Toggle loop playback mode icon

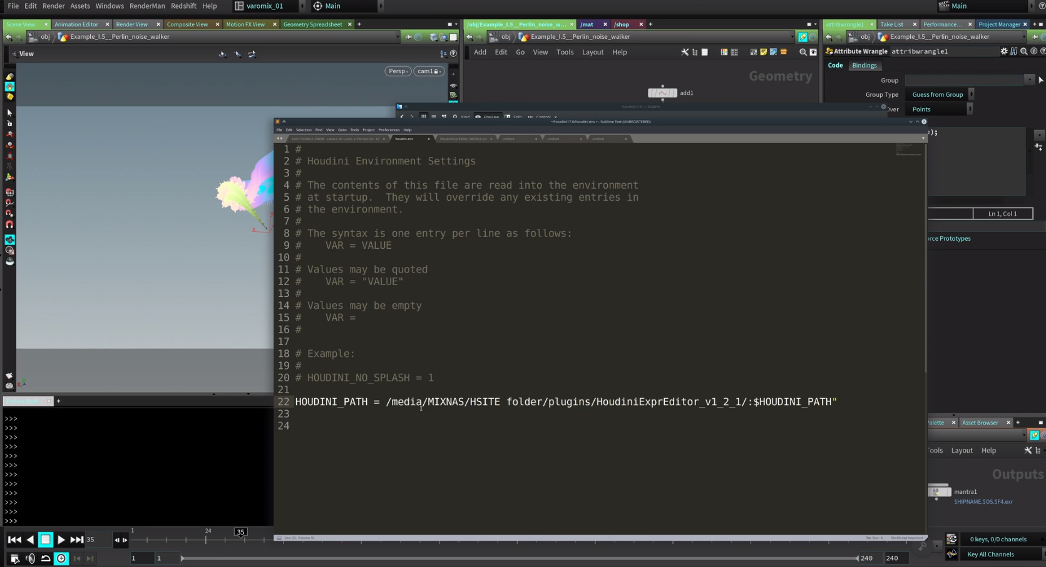[x=46, y=558]
